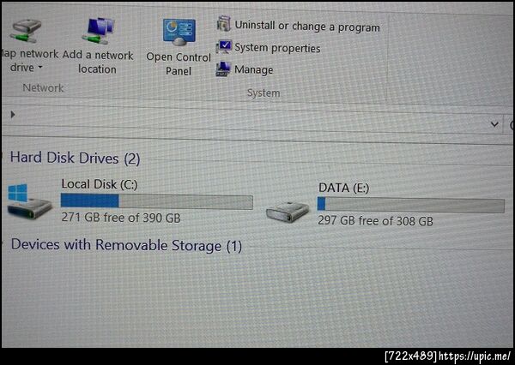515x365 pixels.
Task: Click the System properties text button
Action: click(277, 48)
